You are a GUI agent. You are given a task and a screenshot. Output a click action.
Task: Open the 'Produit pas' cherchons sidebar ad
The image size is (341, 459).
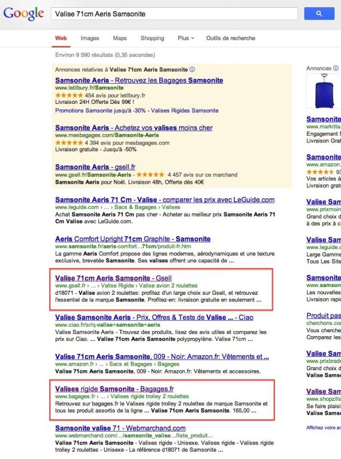(x=324, y=315)
